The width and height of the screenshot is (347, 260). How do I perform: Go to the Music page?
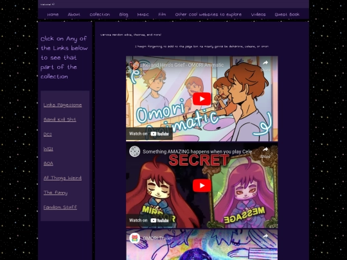pyautogui.click(x=143, y=14)
